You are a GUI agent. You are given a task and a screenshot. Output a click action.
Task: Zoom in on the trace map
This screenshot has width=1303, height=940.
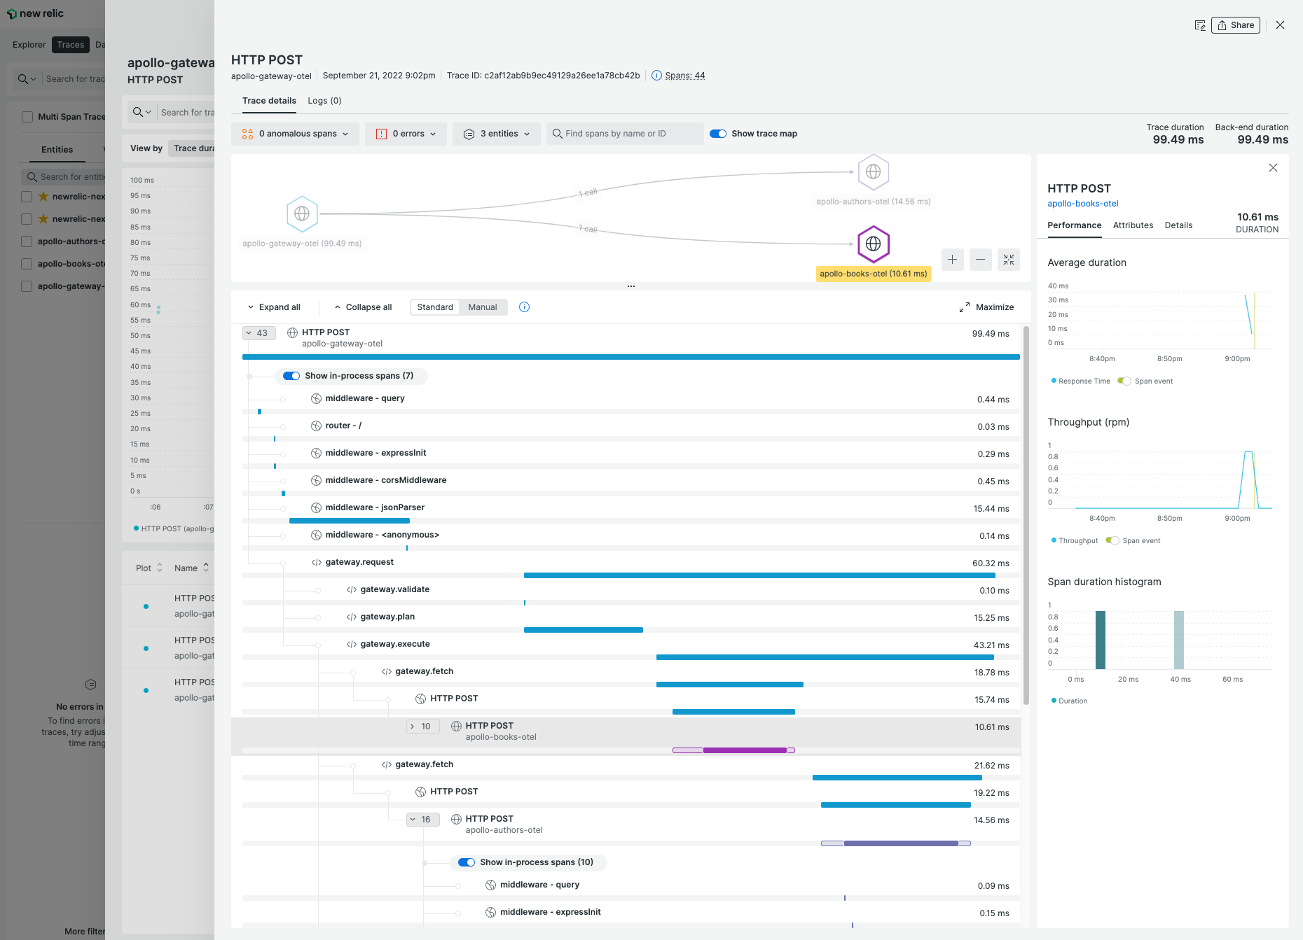pyautogui.click(x=952, y=260)
